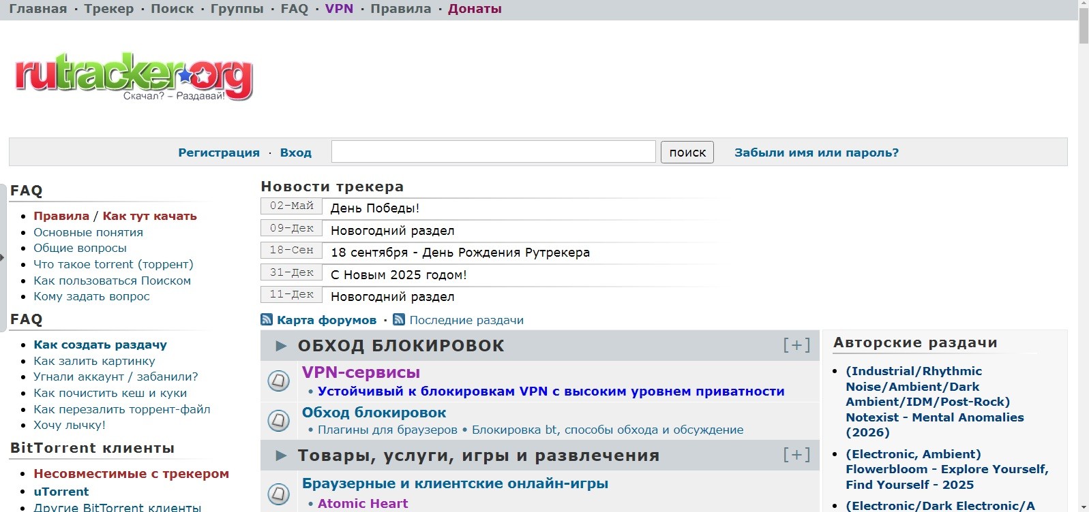1089x512 pixels.
Task: Open Последние раздачи link
Action: coord(466,320)
